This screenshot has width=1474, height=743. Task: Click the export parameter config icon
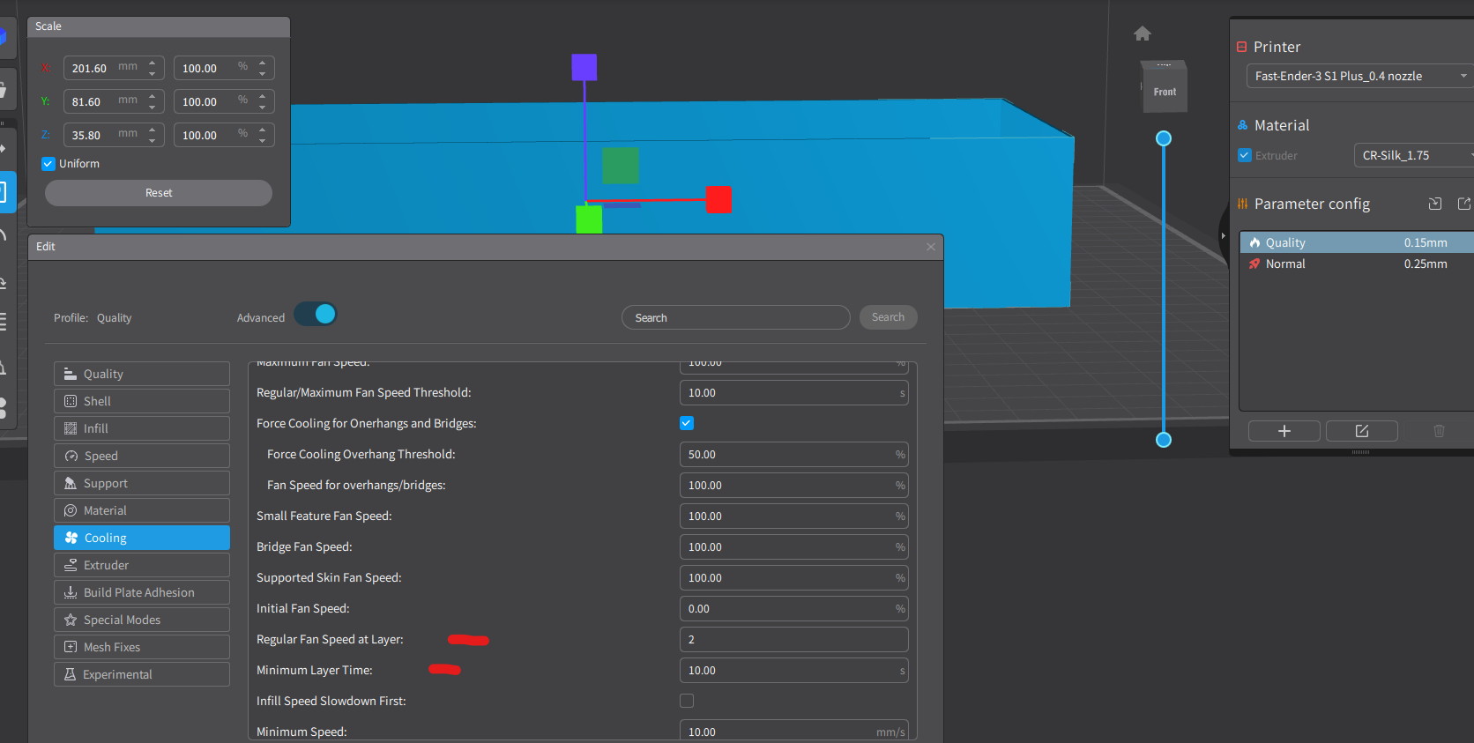[1464, 204]
